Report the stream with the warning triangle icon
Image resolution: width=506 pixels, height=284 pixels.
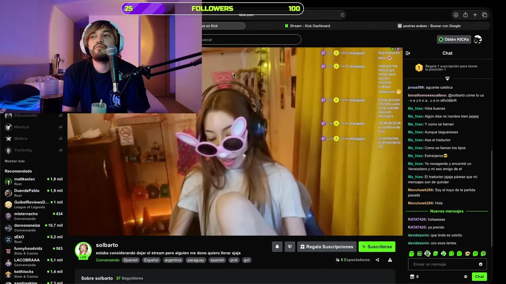tap(390, 260)
